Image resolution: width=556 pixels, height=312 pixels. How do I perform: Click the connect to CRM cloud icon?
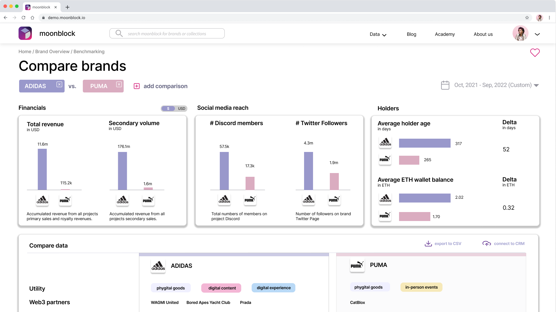[x=487, y=244]
